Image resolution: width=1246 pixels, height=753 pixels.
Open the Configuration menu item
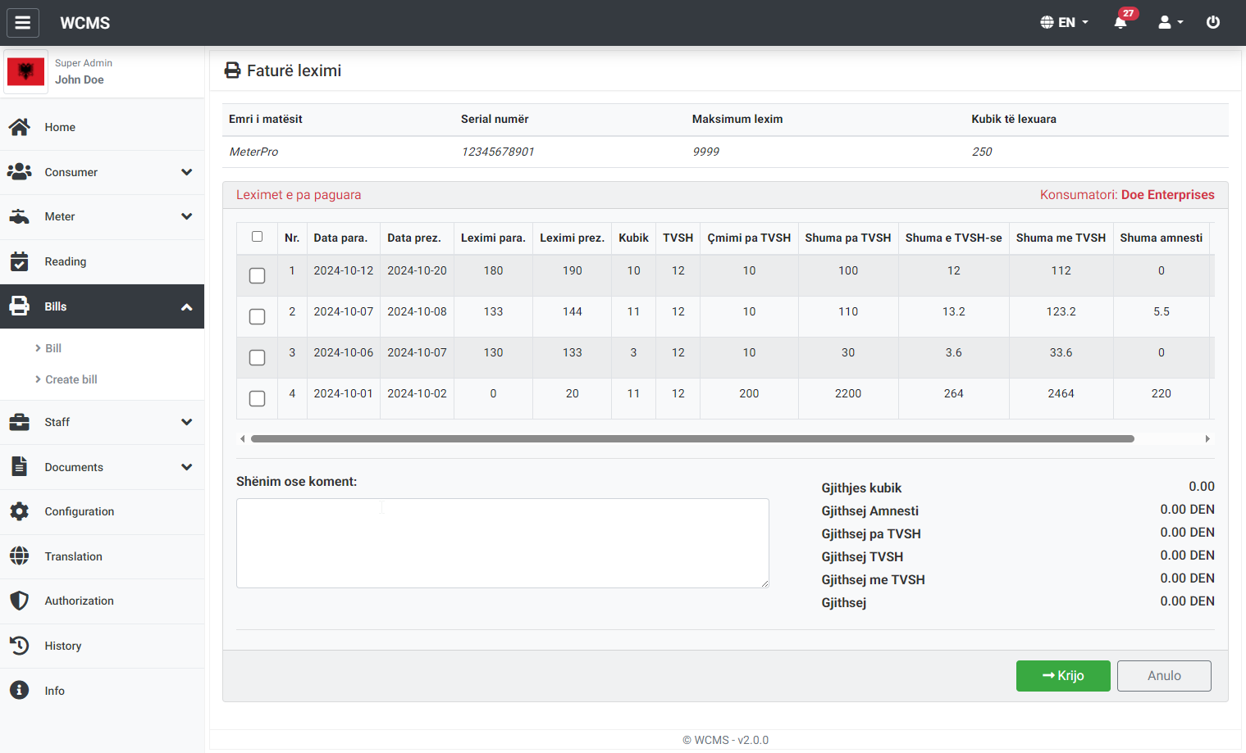click(102, 511)
